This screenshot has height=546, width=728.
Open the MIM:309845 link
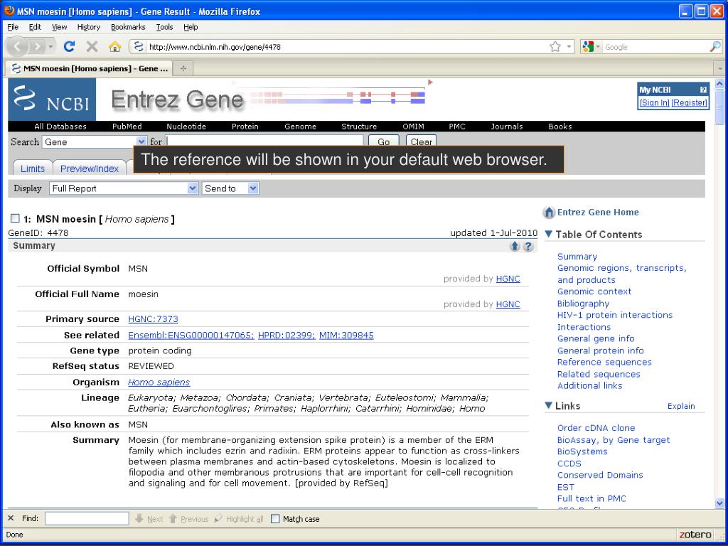coord(346,336)
